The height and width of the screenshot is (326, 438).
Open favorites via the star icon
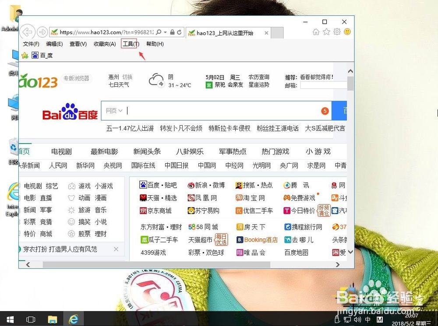[327, 32]
